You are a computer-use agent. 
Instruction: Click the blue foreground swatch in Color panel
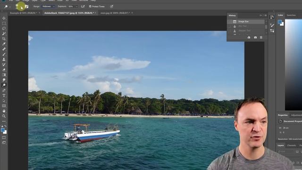pos(280,22)
